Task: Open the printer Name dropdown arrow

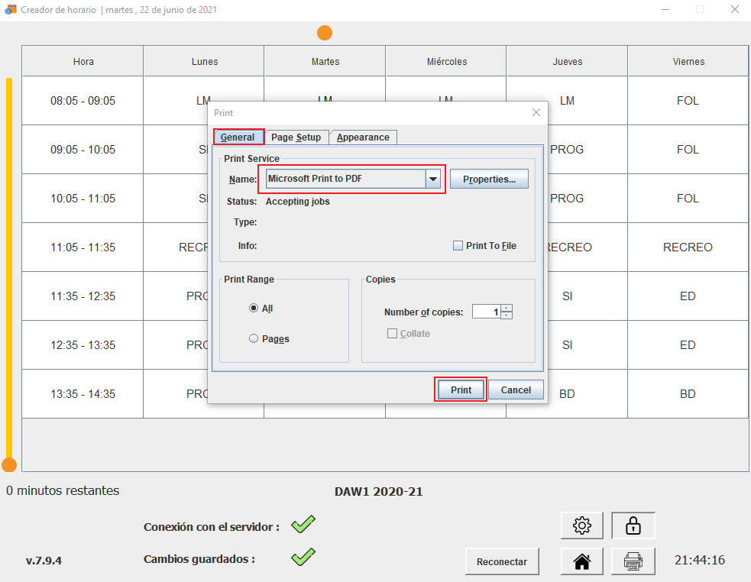Action: (433, 179)
